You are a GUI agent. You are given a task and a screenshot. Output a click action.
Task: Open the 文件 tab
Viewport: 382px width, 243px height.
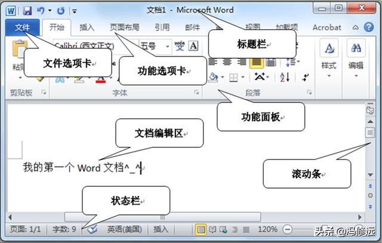coord(22,27)
